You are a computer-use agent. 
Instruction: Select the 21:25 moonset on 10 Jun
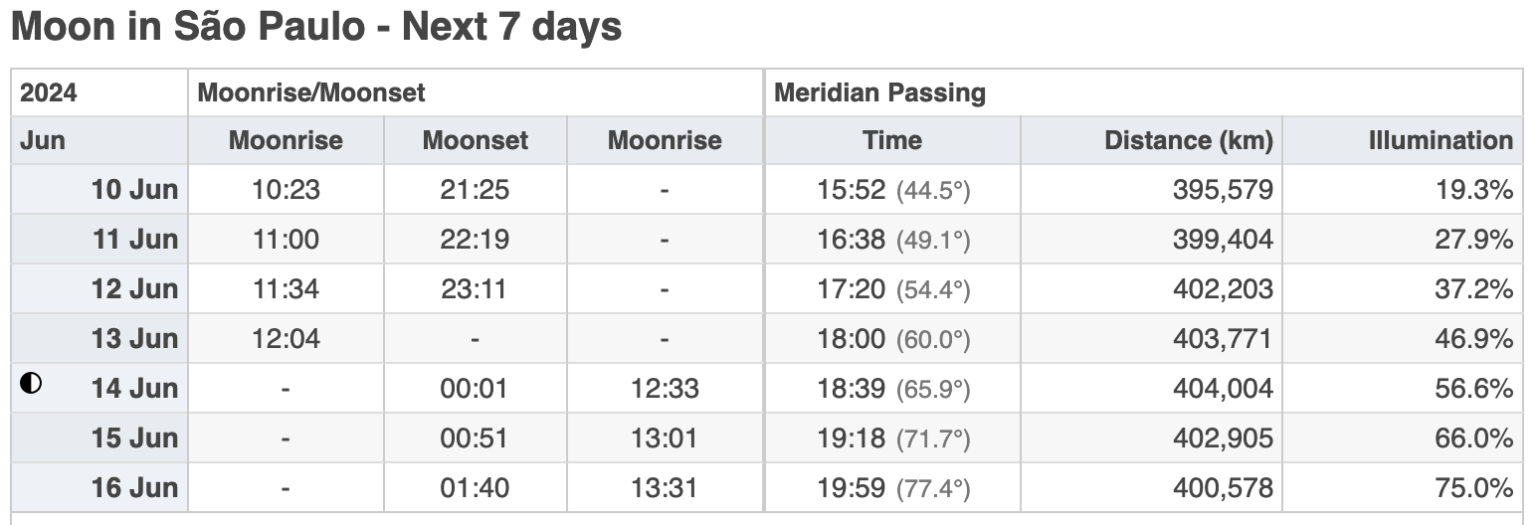[475, 189]
